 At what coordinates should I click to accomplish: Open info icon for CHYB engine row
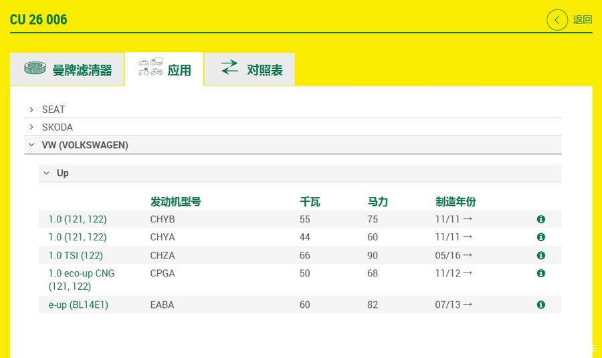(x=541, y=219)
